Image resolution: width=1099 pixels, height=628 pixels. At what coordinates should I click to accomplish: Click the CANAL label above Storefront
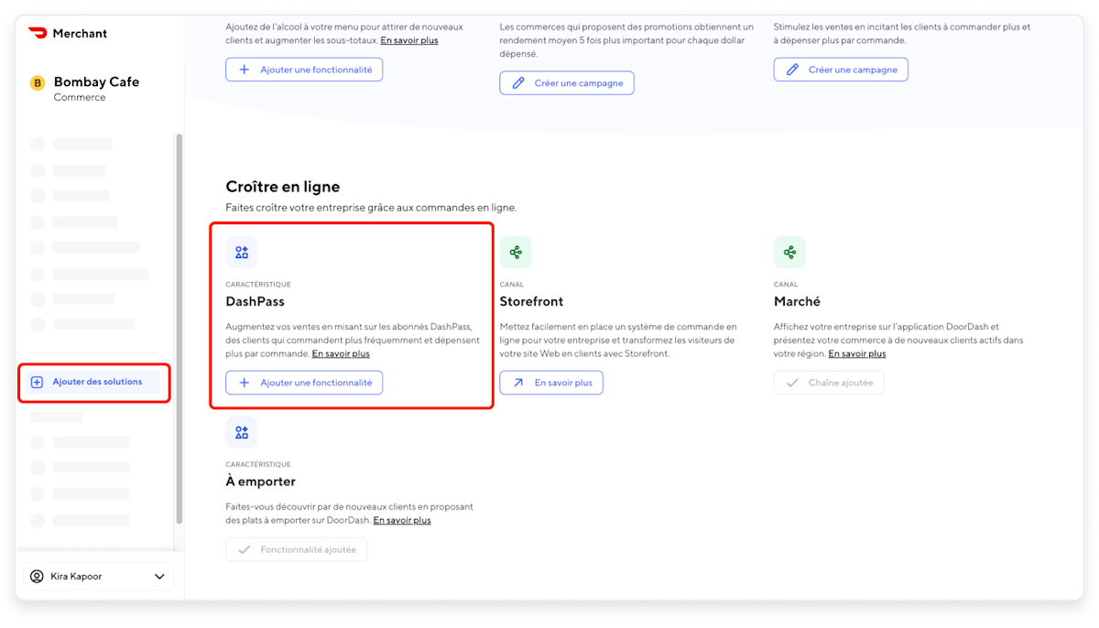pyautogui.click(x=512, y=285)
